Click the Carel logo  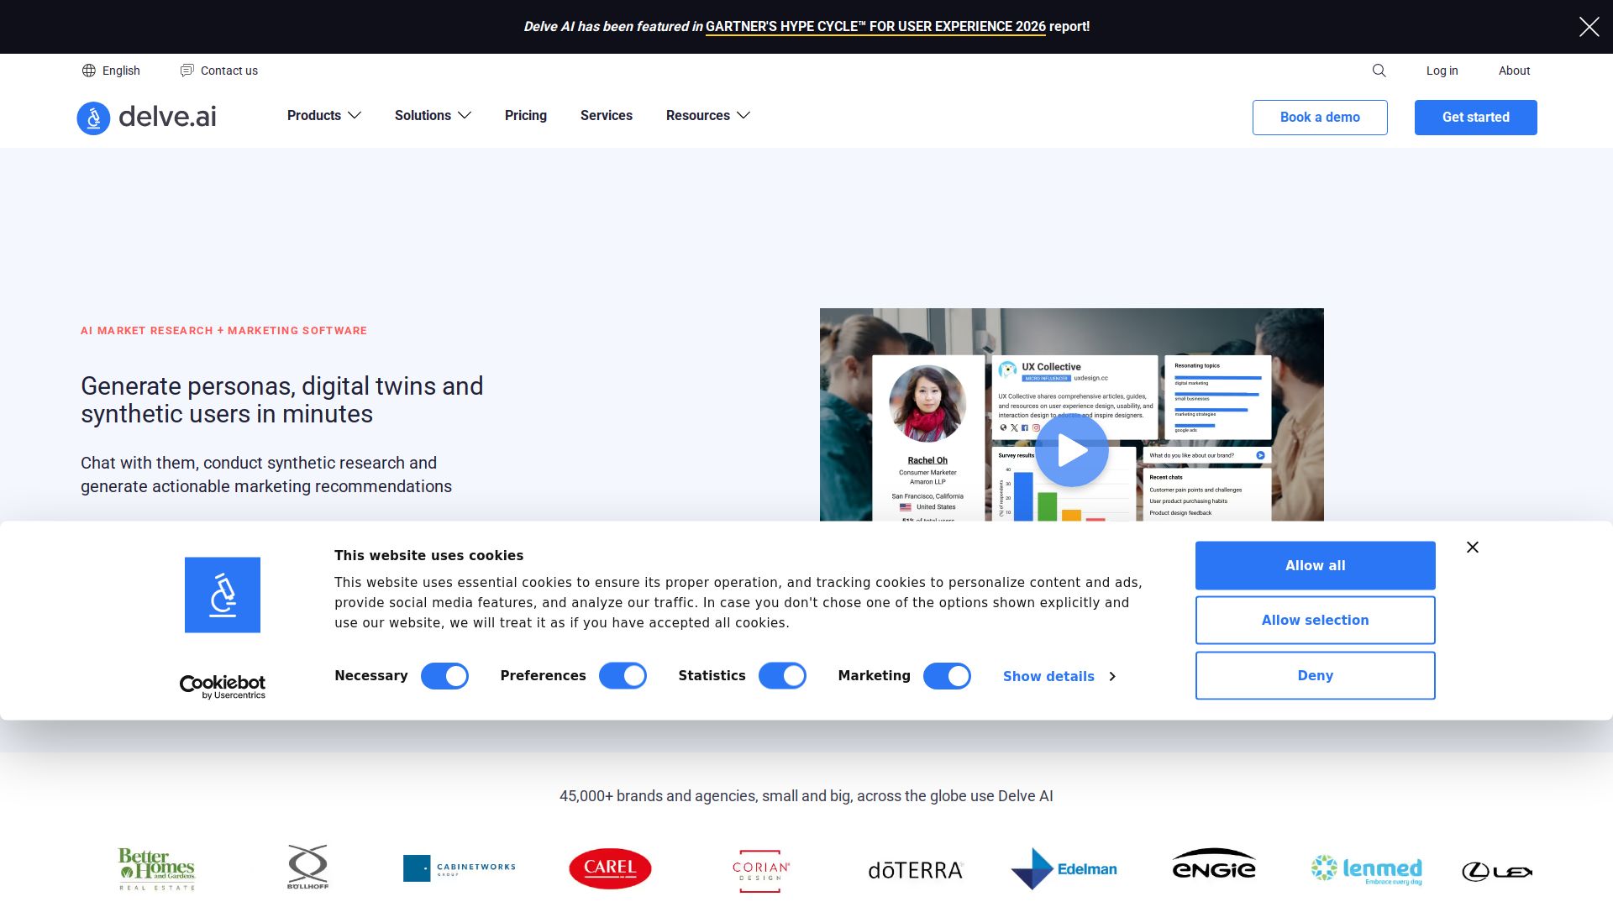pyautogui.click(x=610, y=868)
